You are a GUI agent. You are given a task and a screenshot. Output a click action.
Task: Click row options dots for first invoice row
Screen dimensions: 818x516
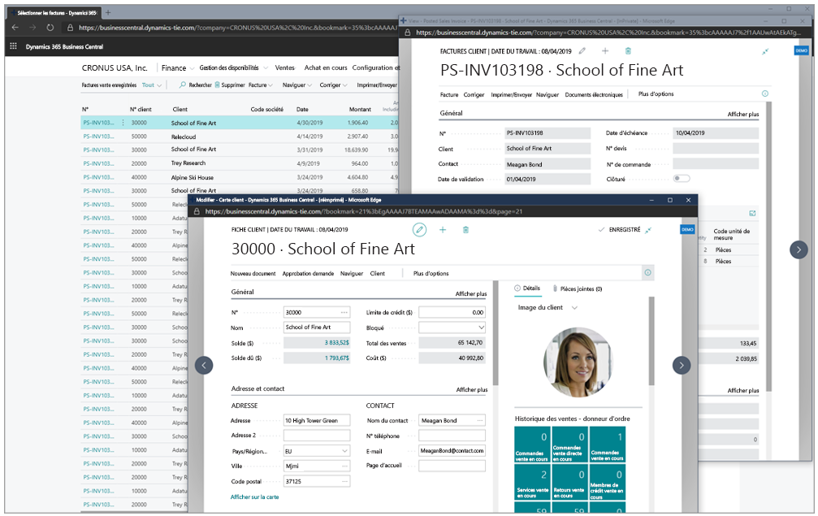click(123, 123)
